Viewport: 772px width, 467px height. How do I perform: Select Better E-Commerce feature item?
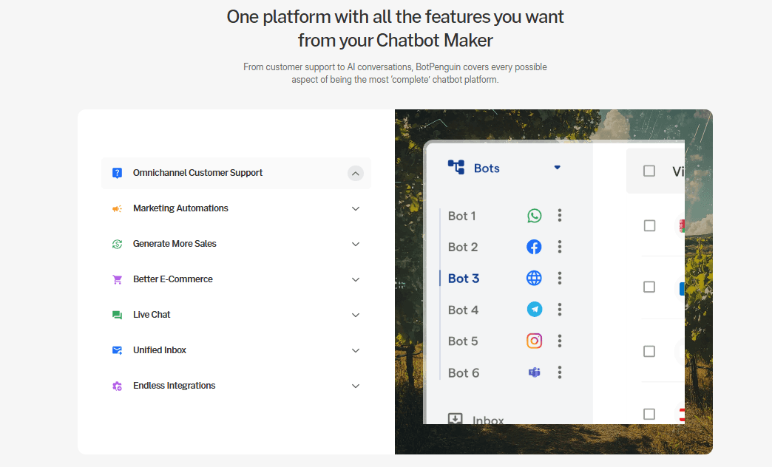[172, 279]
